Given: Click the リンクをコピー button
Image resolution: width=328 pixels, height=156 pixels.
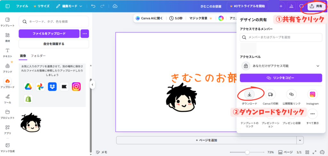Looking at the screenshot, I should 281,78.
